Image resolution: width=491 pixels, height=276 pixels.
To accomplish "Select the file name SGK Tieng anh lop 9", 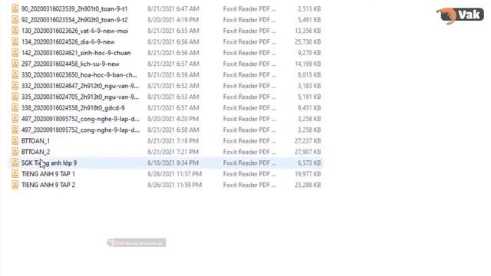I will [x=49, y=163].
